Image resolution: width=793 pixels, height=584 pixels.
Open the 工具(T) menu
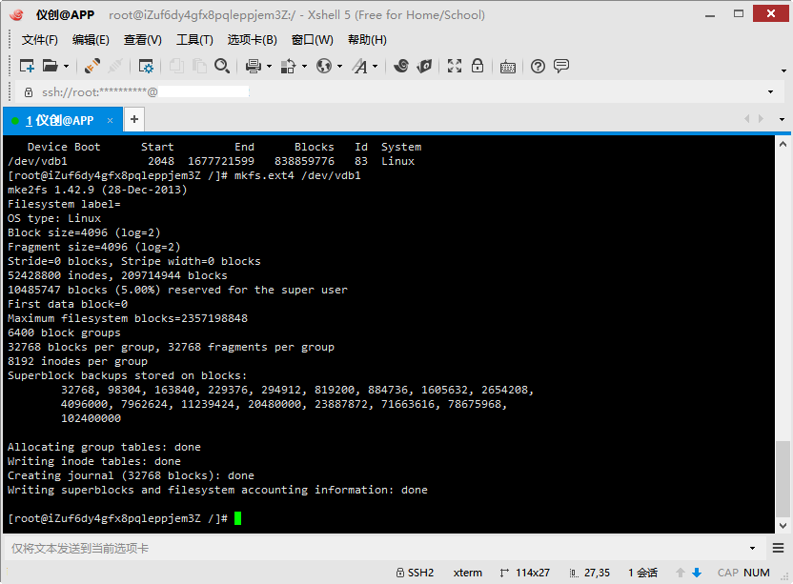pos(194,40)
